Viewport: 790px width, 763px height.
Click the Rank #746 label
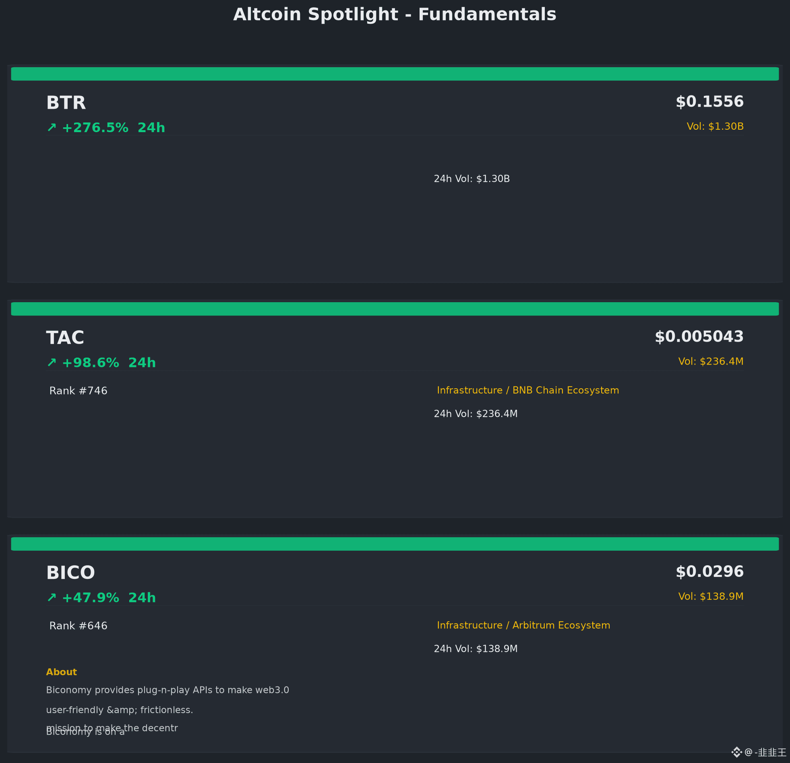78,391
